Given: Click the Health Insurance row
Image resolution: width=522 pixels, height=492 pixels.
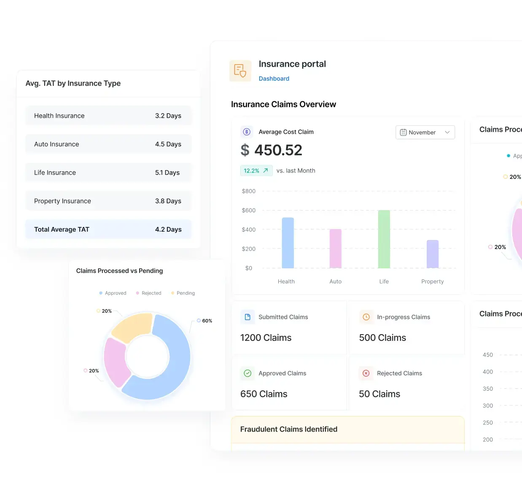Looking at the screenshot, I should click(108, 116).
